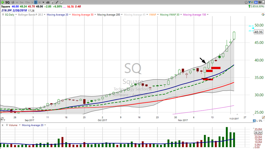Toggle the S% scale button

(260, 121)
